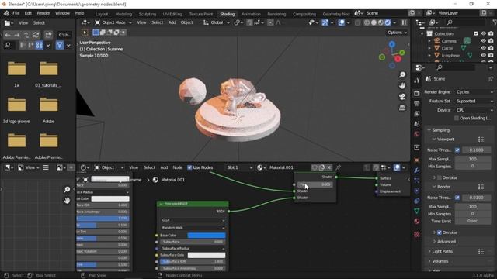Expand the Advanced sampling subpanel

[446, 241]
